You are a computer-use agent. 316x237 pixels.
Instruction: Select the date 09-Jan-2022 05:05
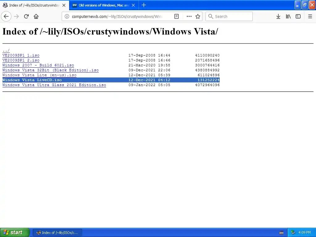coord(149,85)
